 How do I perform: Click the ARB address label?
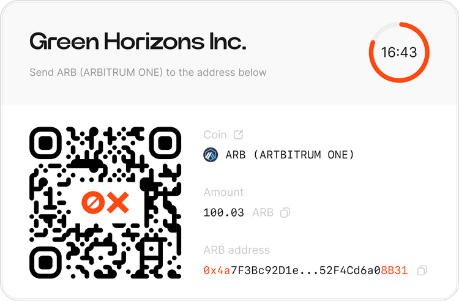pyautogui.click(x=236, y=250)
